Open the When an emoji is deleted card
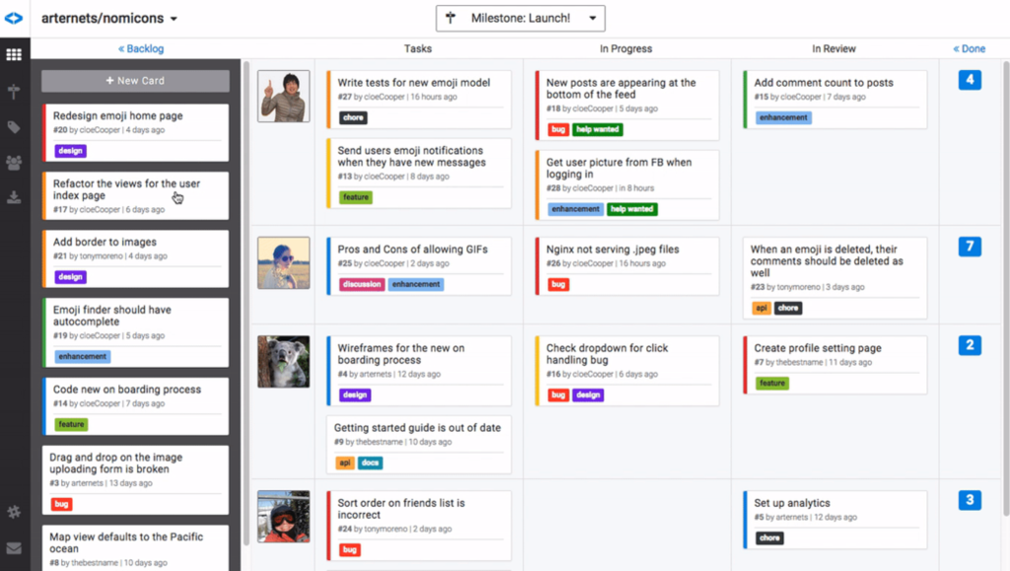Screen dimensions: 1010x571 (834, 278)
